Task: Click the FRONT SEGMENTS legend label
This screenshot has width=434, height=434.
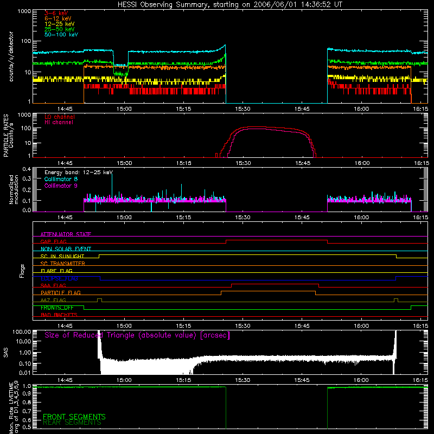Action: click(74, 417)
